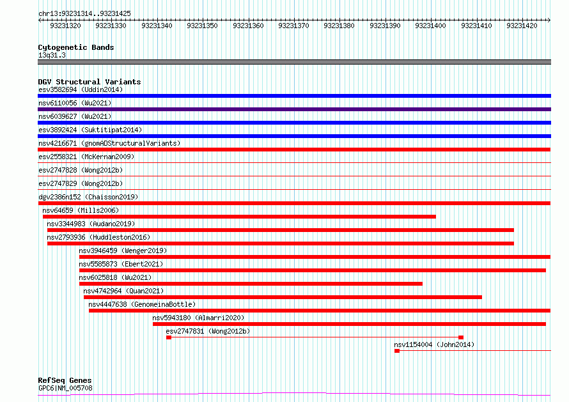Screen dimensions: 569x402
Task: Click ruler position 93231410
Action: tap(476, 26)
